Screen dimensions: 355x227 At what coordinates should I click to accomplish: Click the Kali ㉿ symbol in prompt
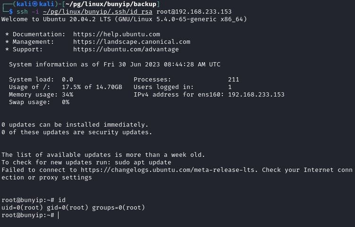click(x=34, y=4)
